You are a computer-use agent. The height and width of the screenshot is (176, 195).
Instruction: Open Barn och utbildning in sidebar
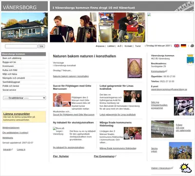click(x=24, y=58)
